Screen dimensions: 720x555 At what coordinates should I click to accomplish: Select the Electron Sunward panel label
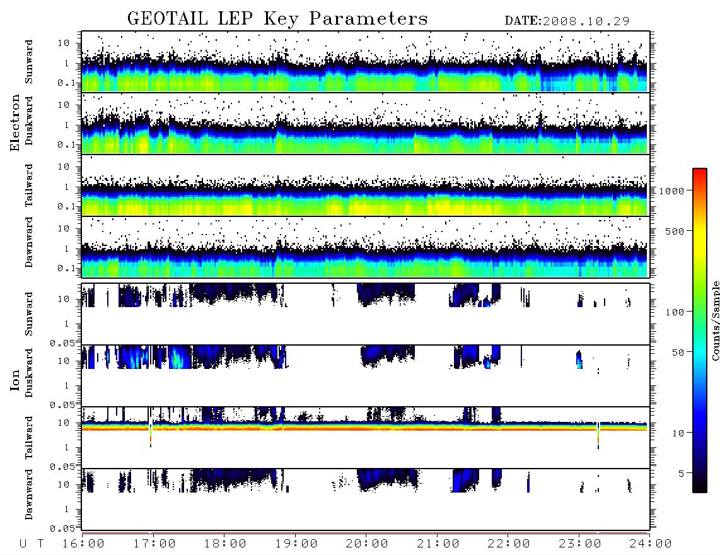28,62
